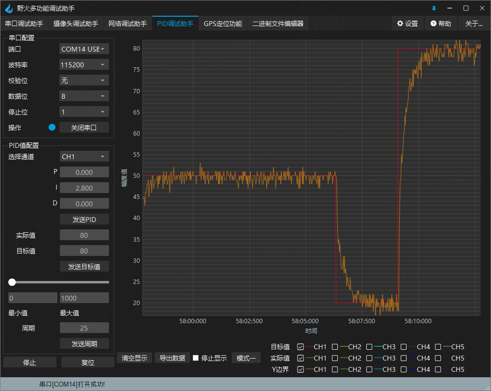Click the P value input field
Image resolution: width=491 pixels, height=391 pixels.
84,172
